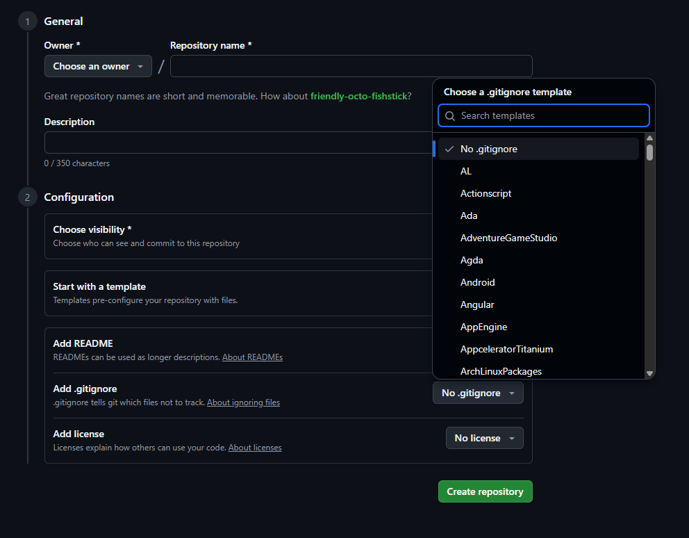Click the template list scrollbar thumb
Viewport: 689px width, 538px height.
(x=649, y=152)
